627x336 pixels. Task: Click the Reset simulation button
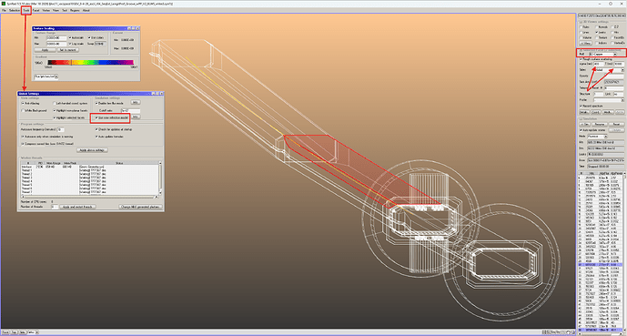click(x=617, y=125)
